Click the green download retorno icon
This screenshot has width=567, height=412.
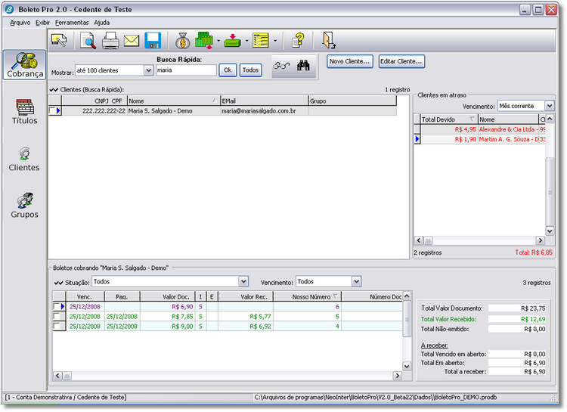click(233, 41)
